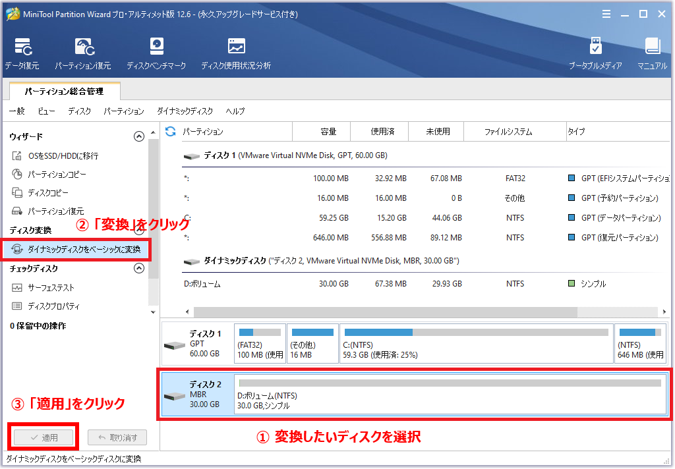This screenshot has height=469, width=675.
Task: Click the partition list scroll right arrow
Action: [x=664, y=312]
